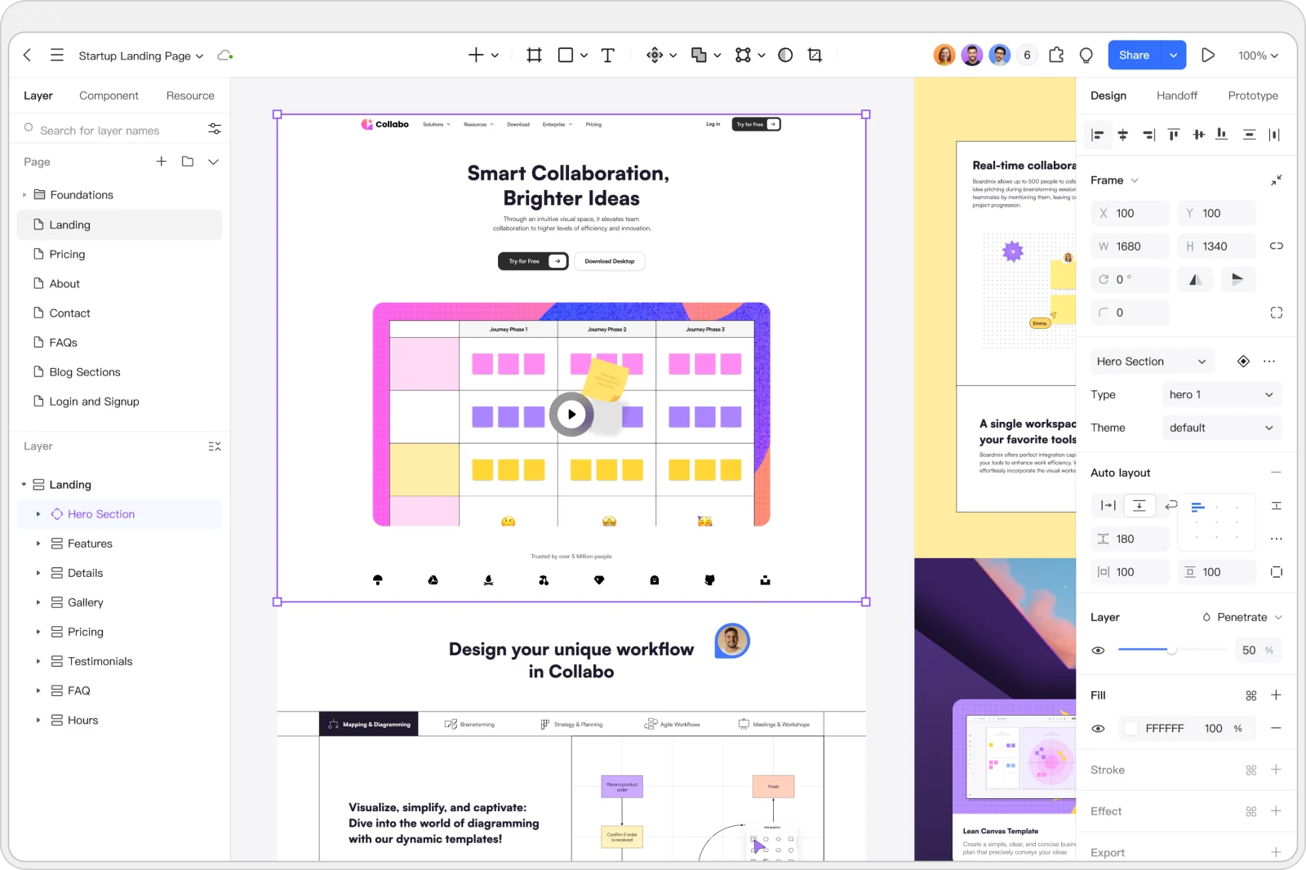Collapse frame panel shrink icon

[1277, 180]
